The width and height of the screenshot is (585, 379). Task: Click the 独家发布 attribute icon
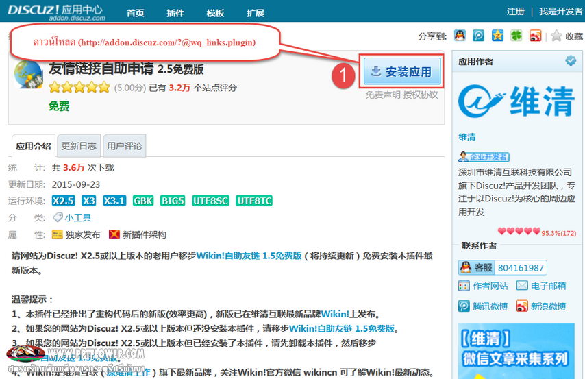point(57,234)
